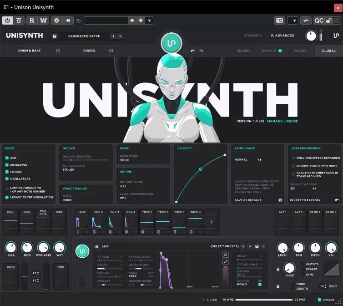Screen dimensions: 343x306
Task: Click Revert To Factory undo icon
Action: pos(337,200)
